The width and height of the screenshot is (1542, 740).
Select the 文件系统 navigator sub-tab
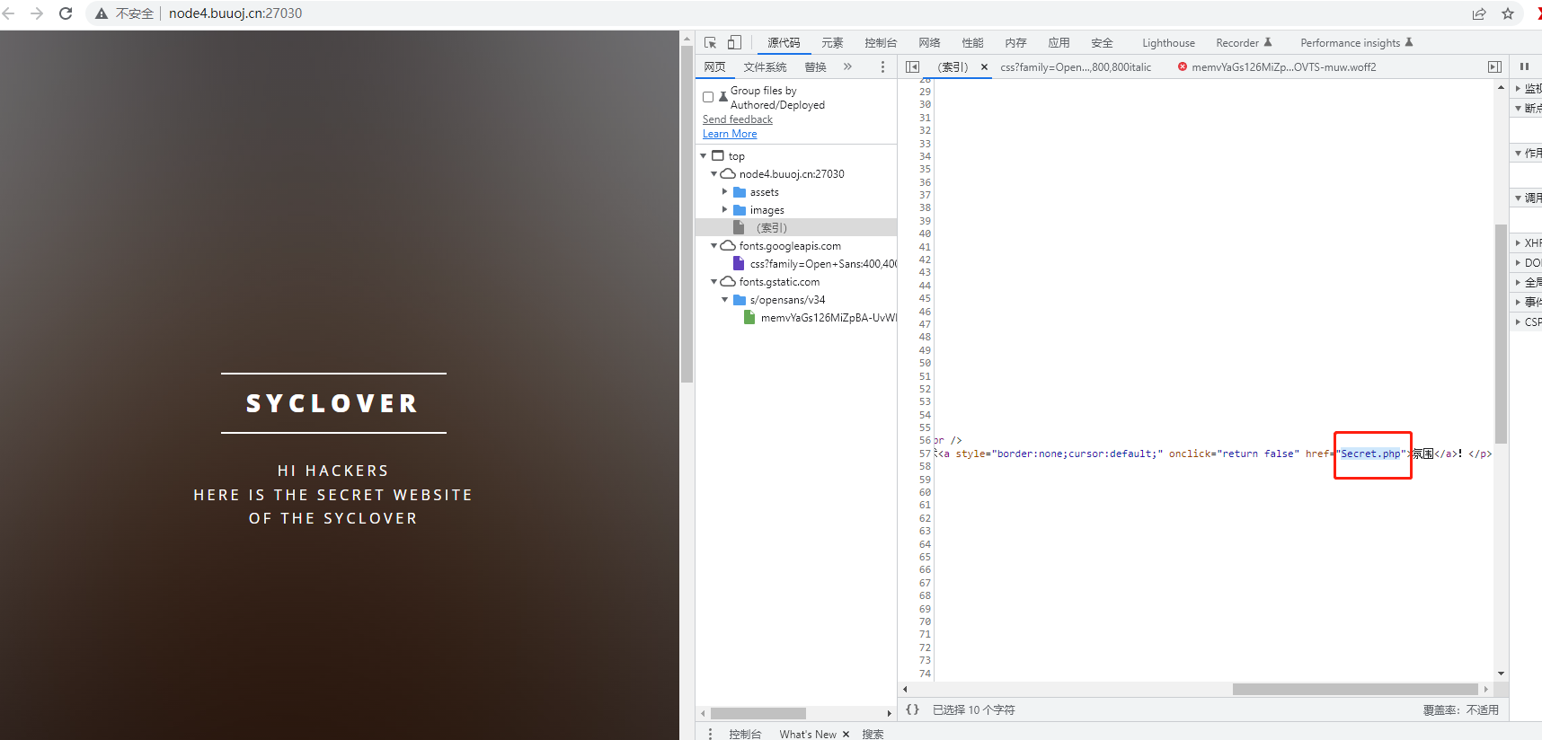tap(765, 66)
